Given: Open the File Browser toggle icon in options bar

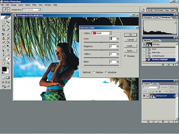Looking at the screenshot, I should pyautogui.click(x=143, y=10).
